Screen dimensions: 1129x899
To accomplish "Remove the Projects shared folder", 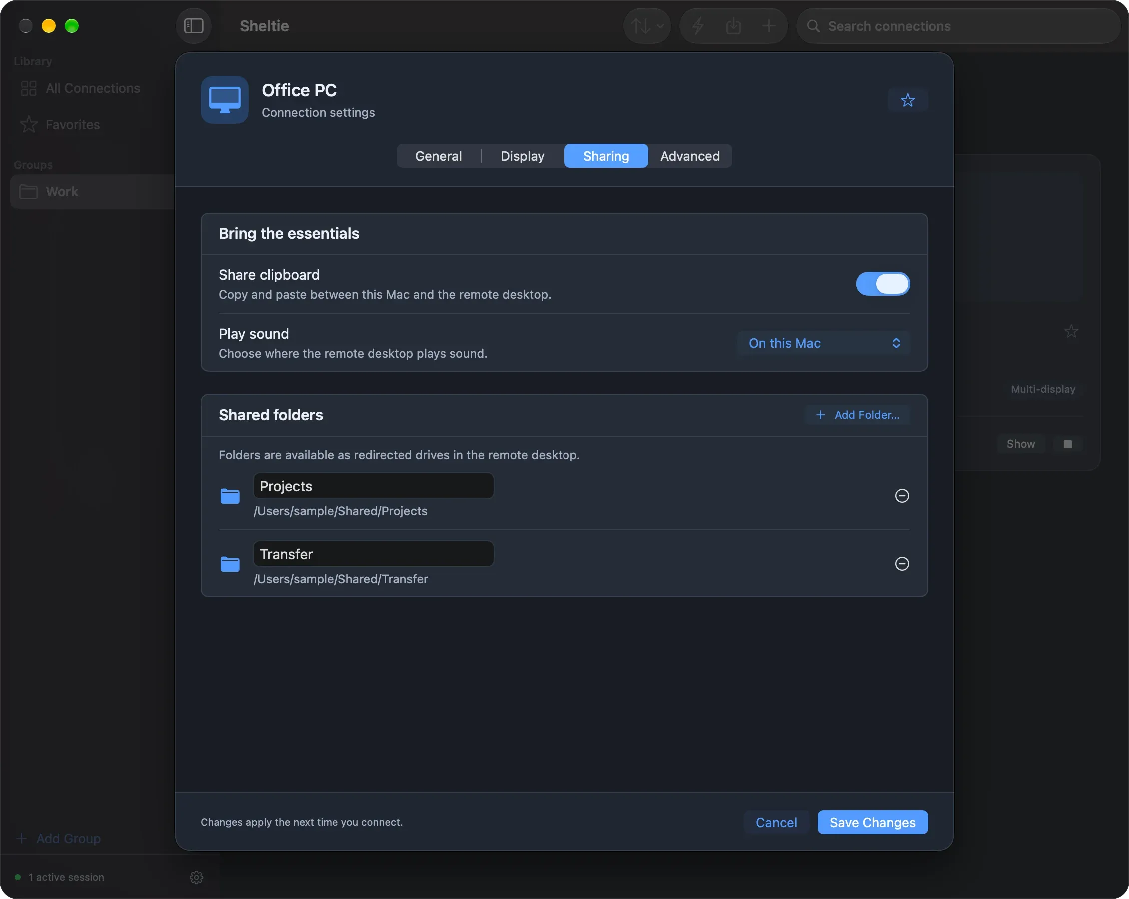I will click(902, 496).
